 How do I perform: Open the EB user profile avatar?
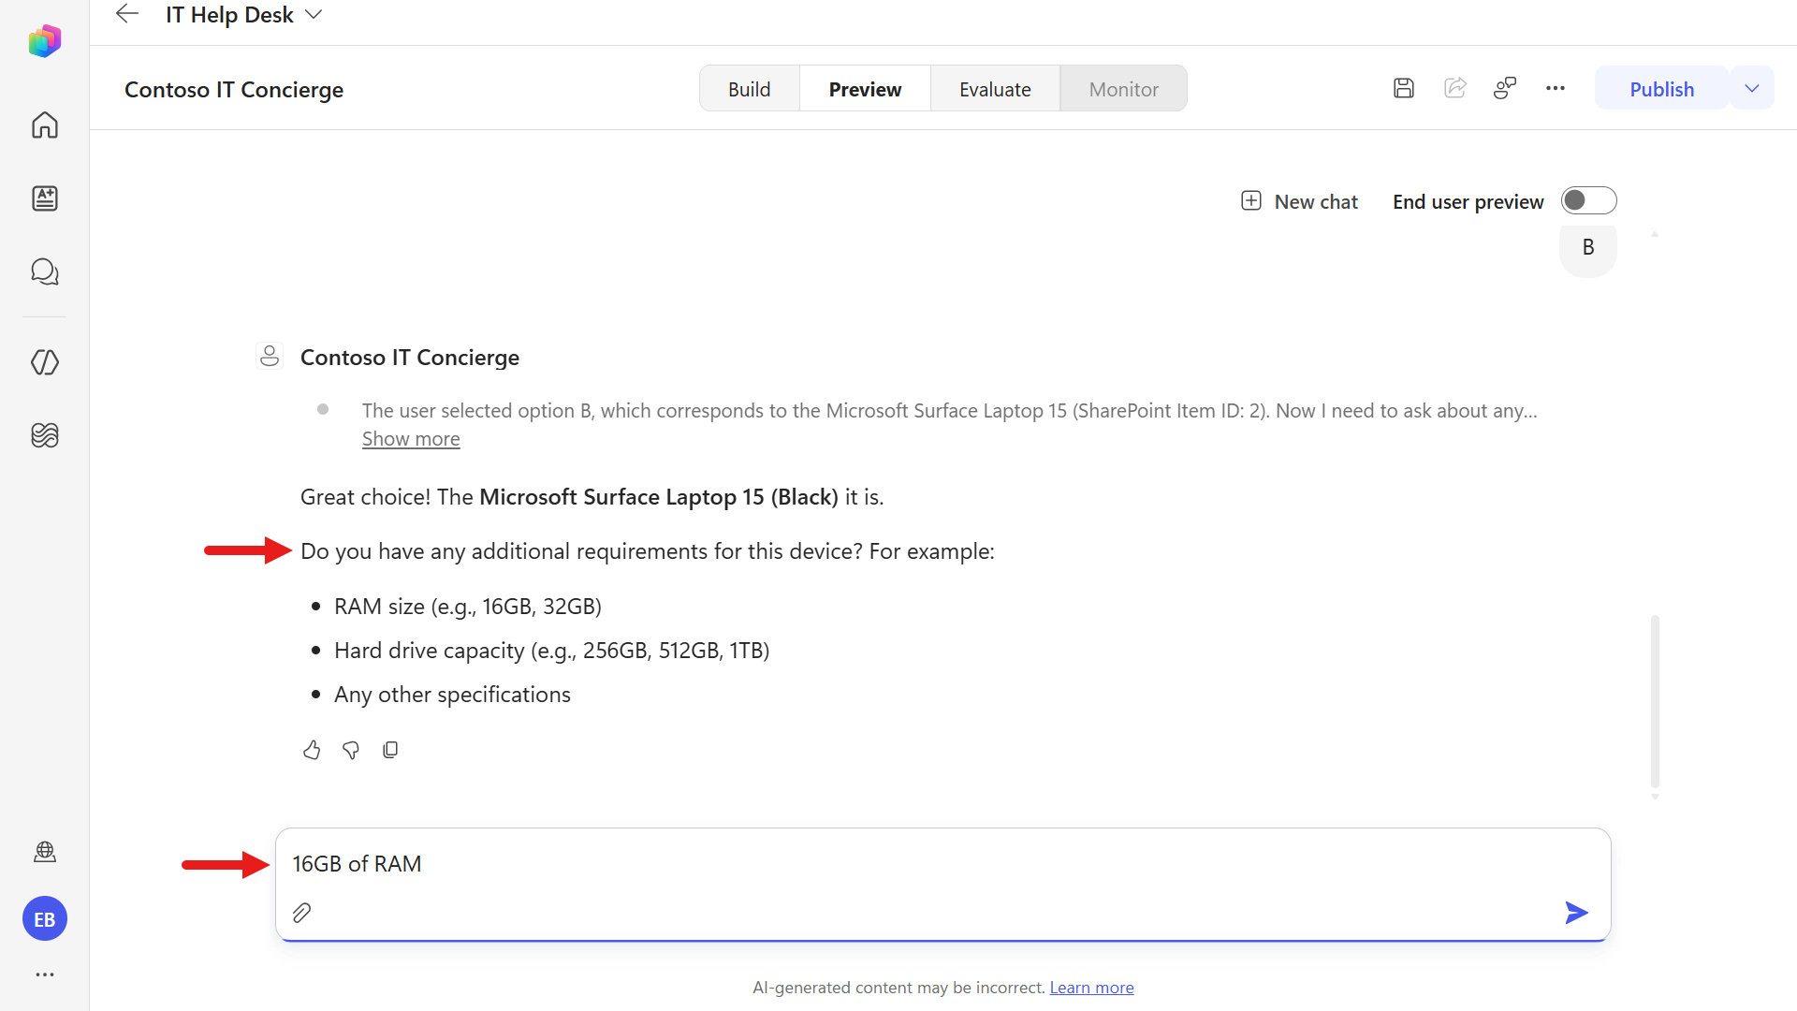[44, 919]
